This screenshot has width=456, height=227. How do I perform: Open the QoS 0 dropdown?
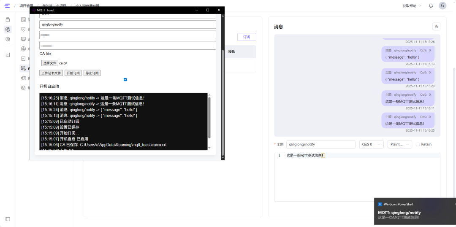[x=372, y=144]
